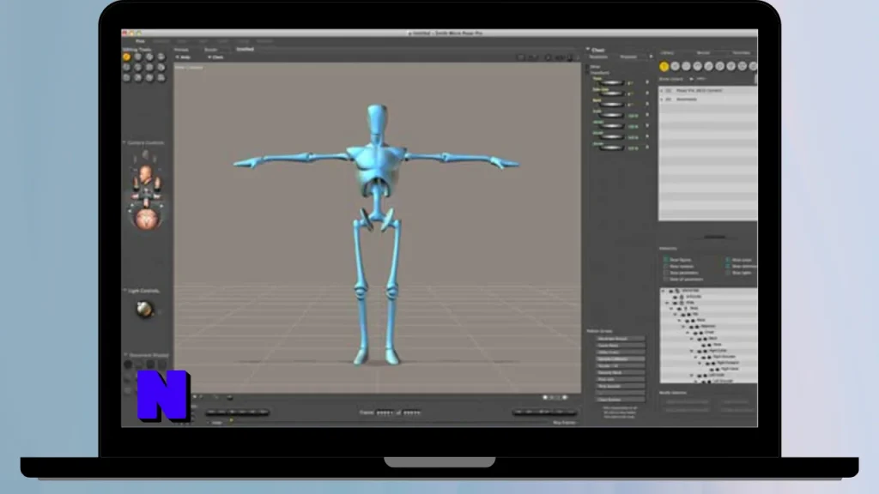
Task: Select the Head row in hierarchy tree
Action: pyautogui.click(x=718, y=345)
